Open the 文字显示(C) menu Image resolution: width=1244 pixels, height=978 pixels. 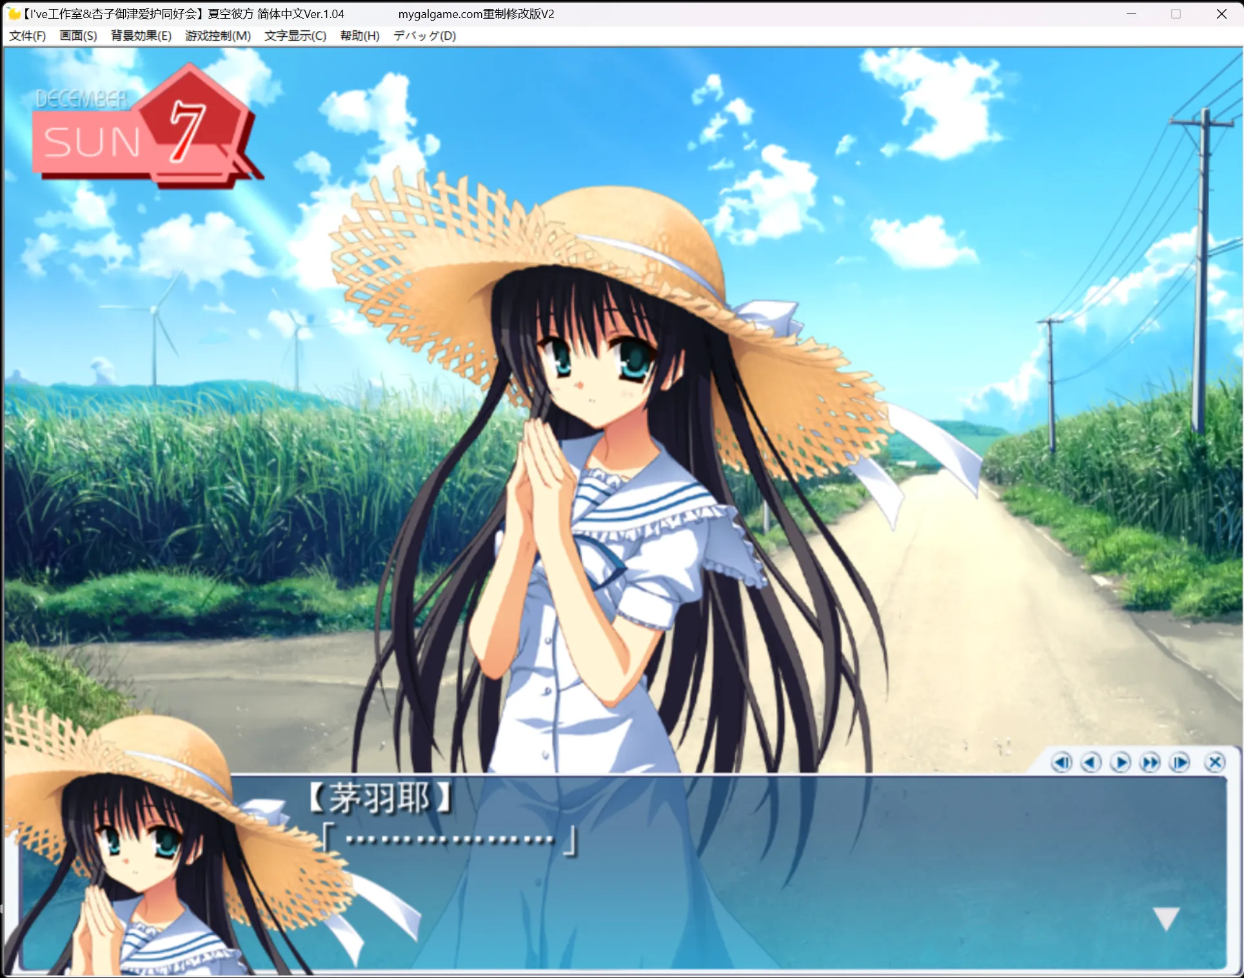point(294,36)
